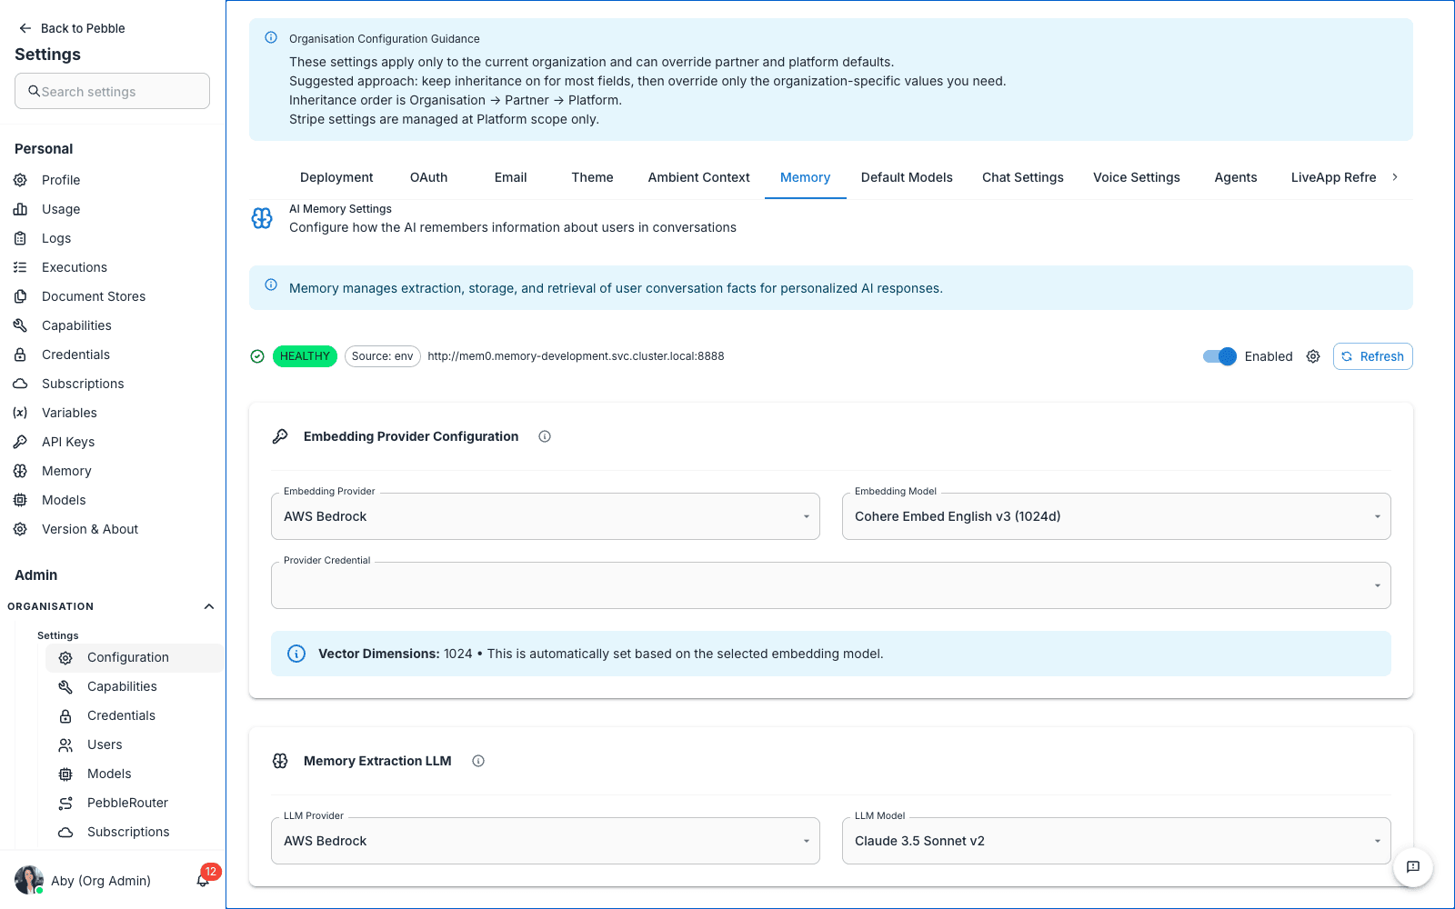The height and width of the screenshot is (909, 1455).
Task: Click the Personal Profile icon in sidebar
Action: point(20,180)
